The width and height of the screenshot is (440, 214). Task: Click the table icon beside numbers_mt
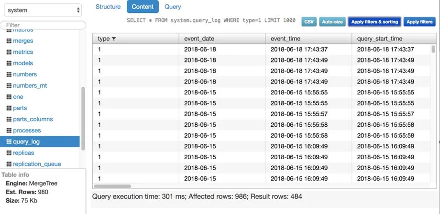(x=9, y=86)
